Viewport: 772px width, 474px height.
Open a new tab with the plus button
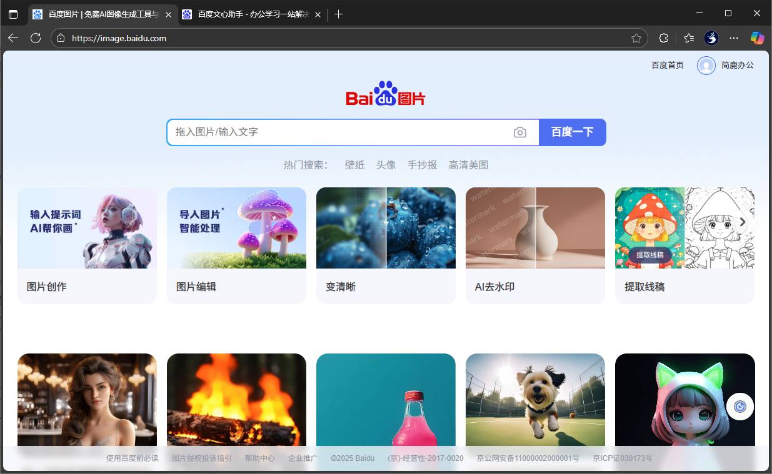tap(338, 14)
